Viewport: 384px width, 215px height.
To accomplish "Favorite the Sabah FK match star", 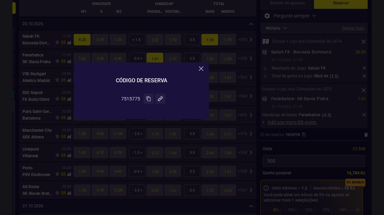I will (x=57, y=43).
